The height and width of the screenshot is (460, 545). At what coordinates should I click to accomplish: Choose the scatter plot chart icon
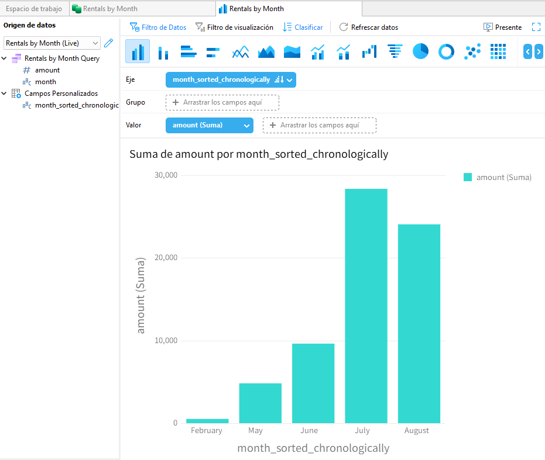tap(472, 51)
